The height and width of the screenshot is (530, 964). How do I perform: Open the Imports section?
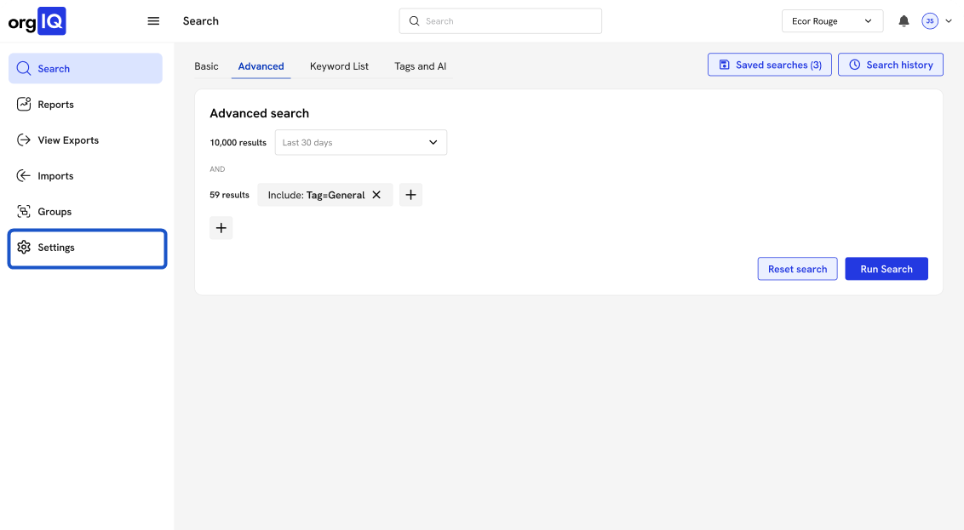[55, 176]
